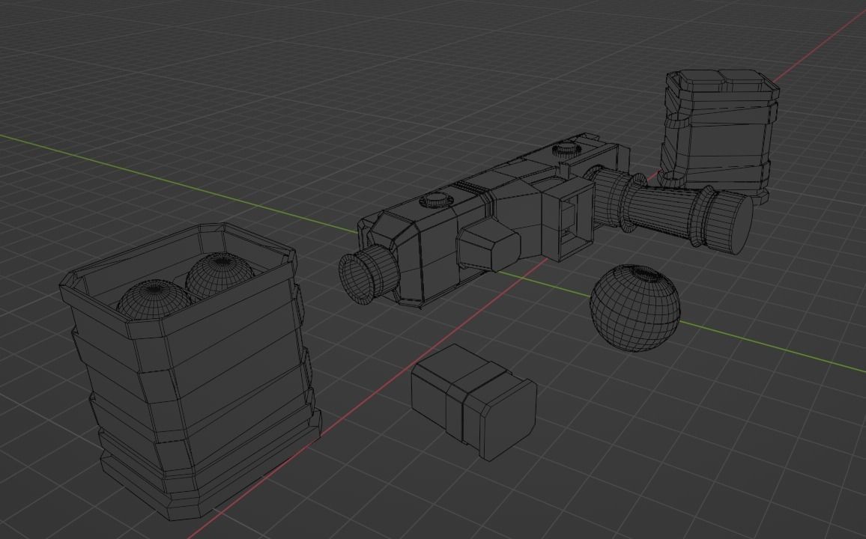Select the nearer sphere inside the open crate
866x539 pixels.
(154, 299)
